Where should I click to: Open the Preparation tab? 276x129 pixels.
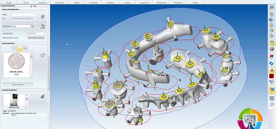(178, 2)
